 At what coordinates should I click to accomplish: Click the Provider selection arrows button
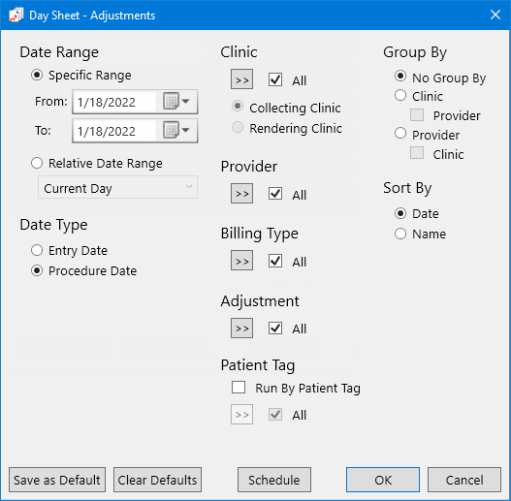241,194
